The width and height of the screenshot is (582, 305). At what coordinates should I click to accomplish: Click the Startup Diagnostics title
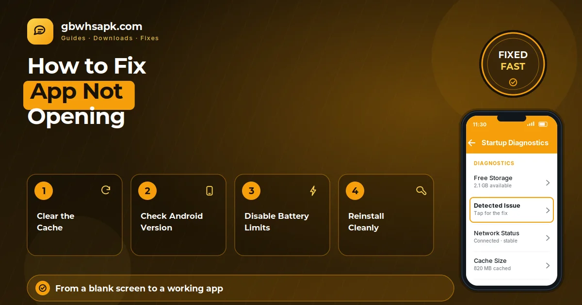click(515, 143)
